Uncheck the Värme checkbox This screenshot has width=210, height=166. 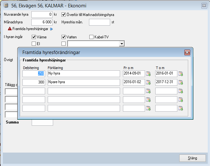(34, 37)
